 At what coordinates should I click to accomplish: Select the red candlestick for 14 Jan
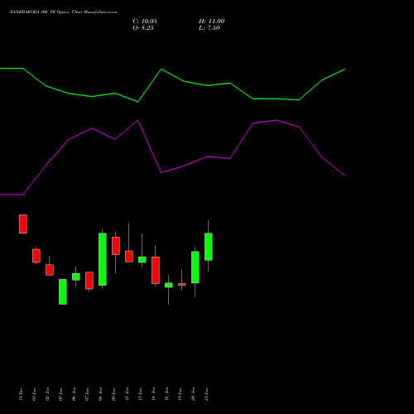156,270
